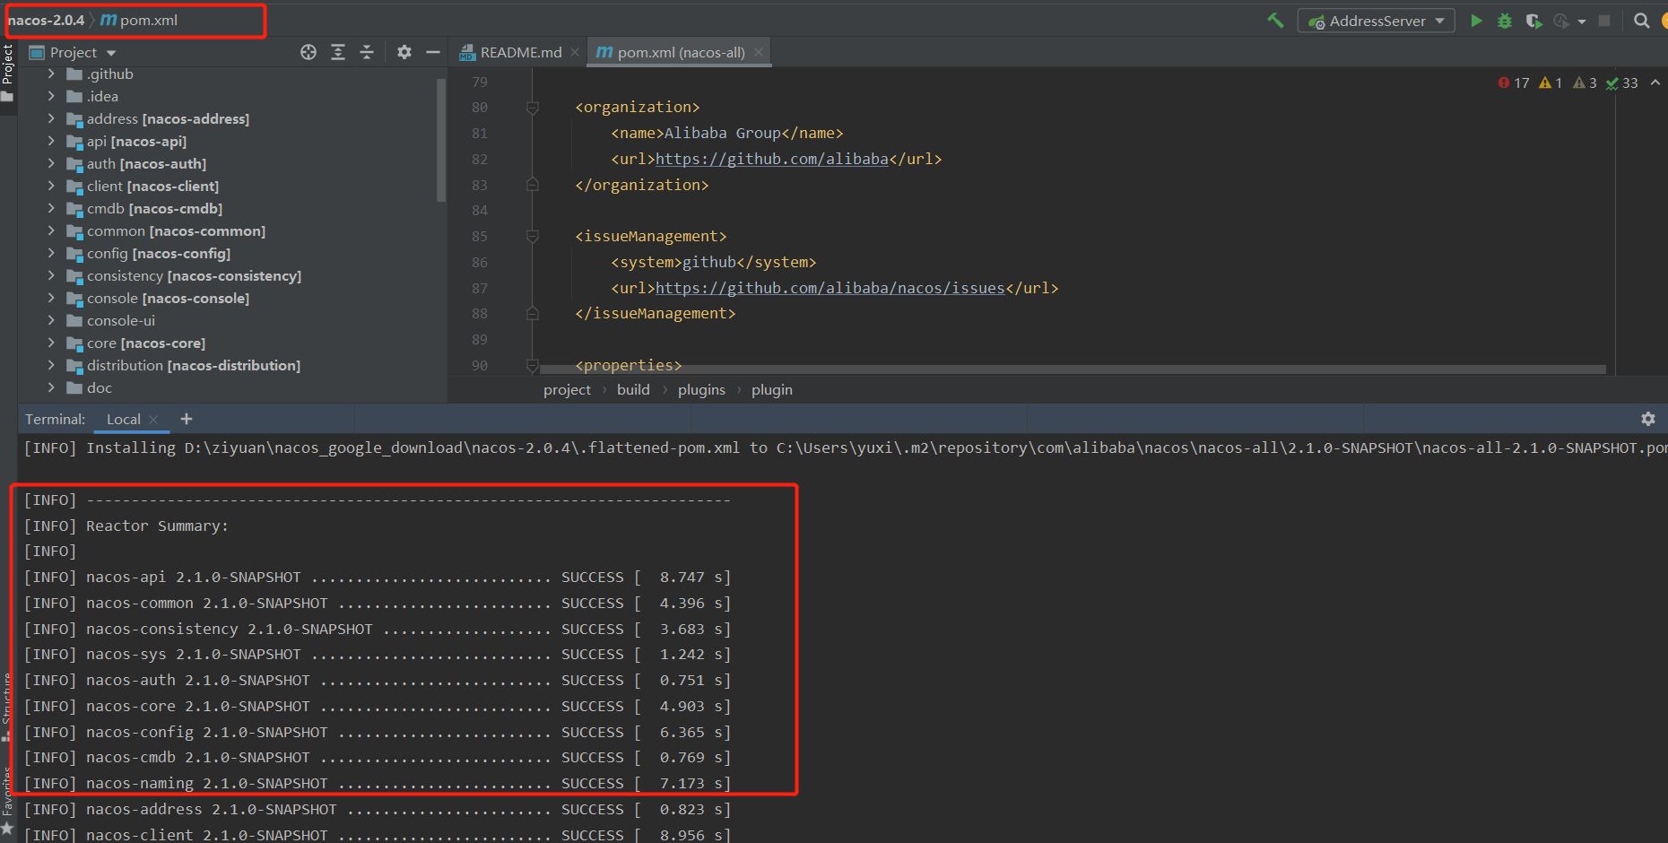Open the github.com/alibaba URL link
The width and height of the screenshot is (1668, 843).
tap(772, 159)
